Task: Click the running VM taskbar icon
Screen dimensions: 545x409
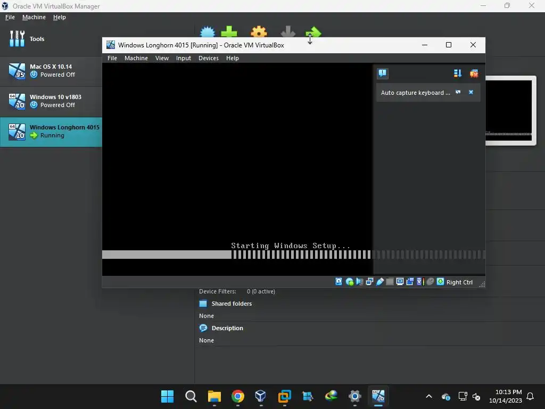Action: (x=378, y=396)
